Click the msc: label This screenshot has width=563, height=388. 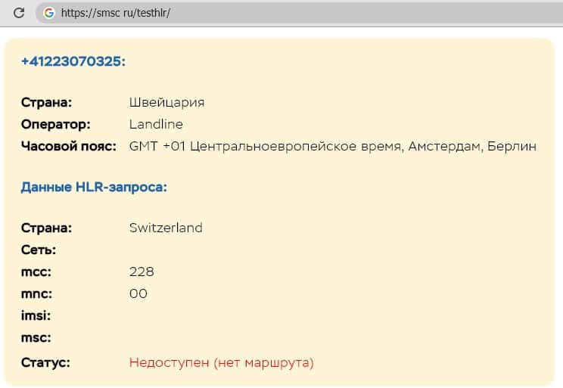click(36, 338)
